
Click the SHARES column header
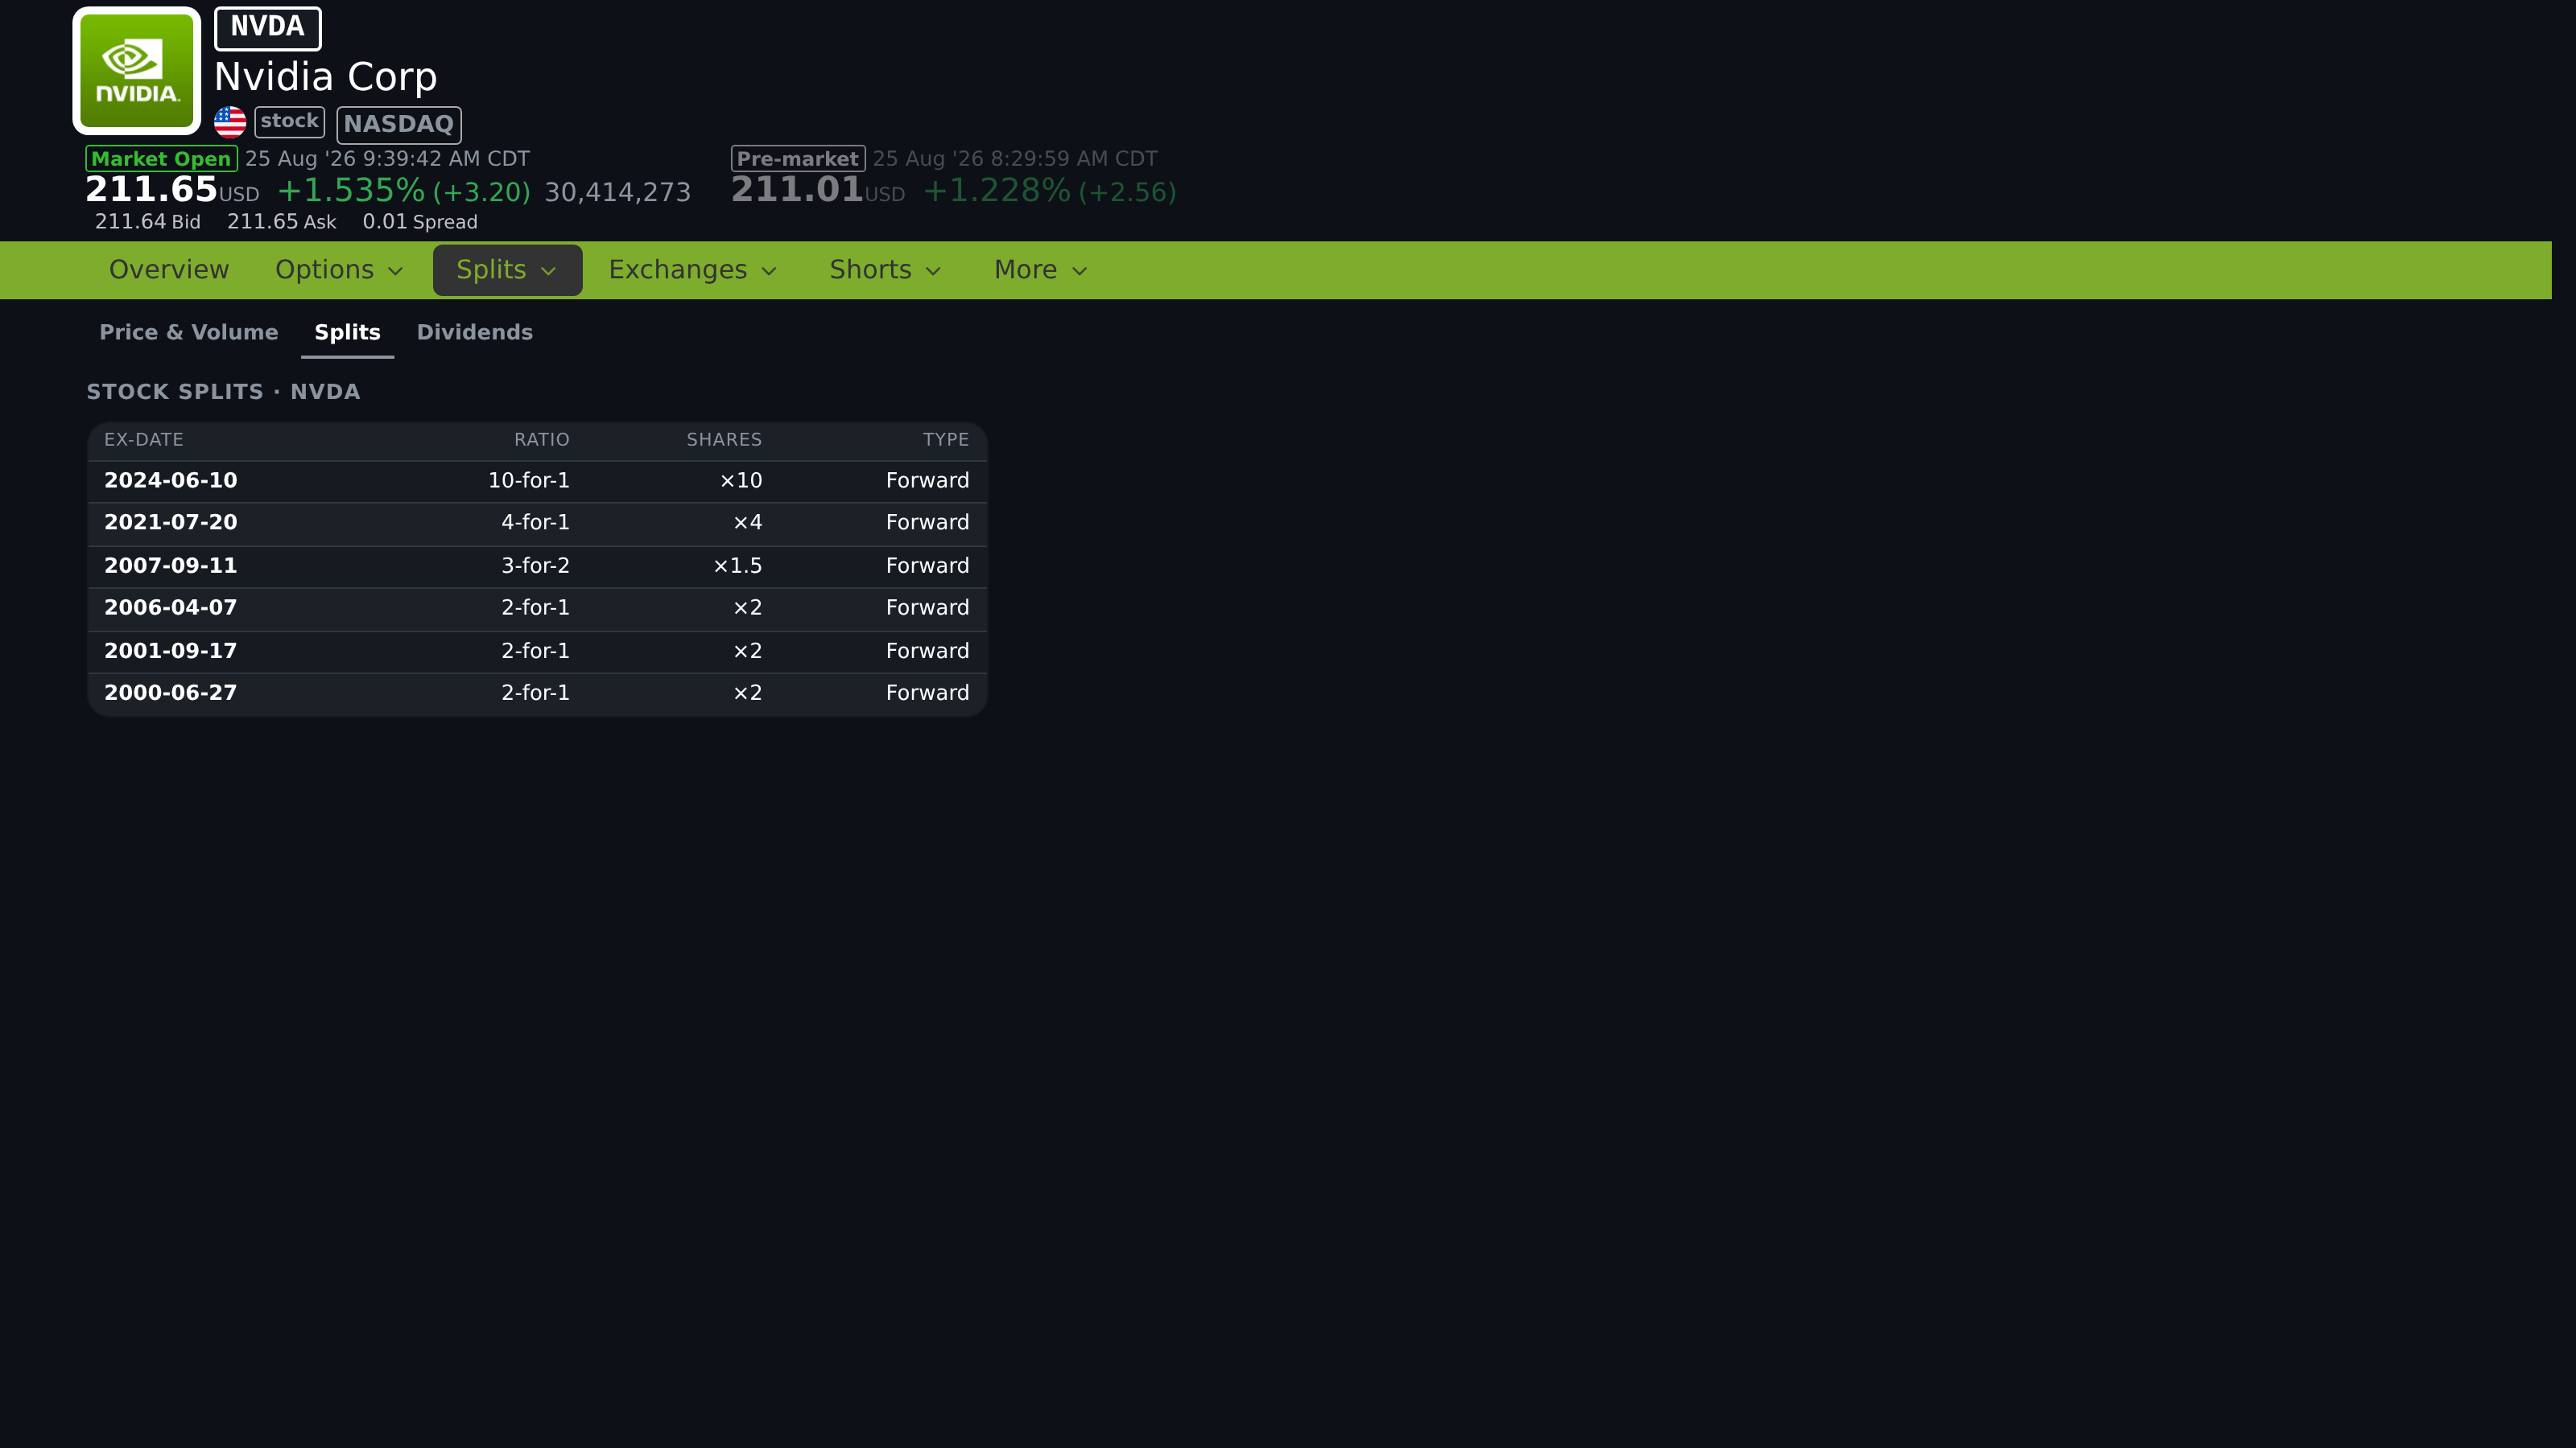pyautogui.click(x=724, y=440)
